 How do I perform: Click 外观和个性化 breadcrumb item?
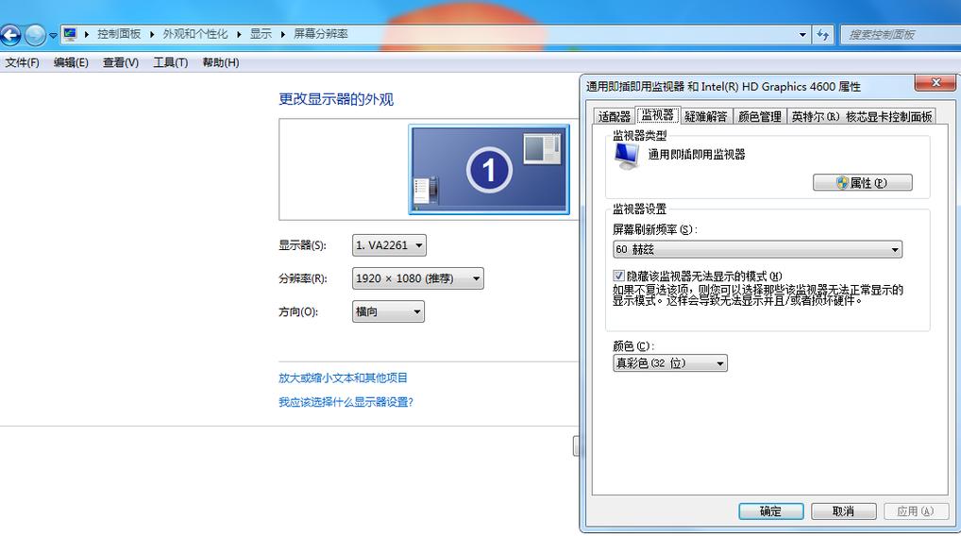(x=194, y=34)
